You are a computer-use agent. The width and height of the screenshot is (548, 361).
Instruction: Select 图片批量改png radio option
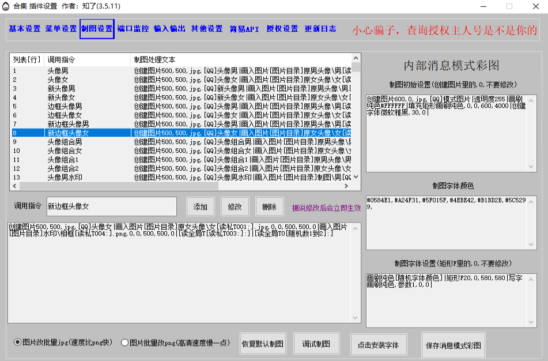[x=125, y=343]
